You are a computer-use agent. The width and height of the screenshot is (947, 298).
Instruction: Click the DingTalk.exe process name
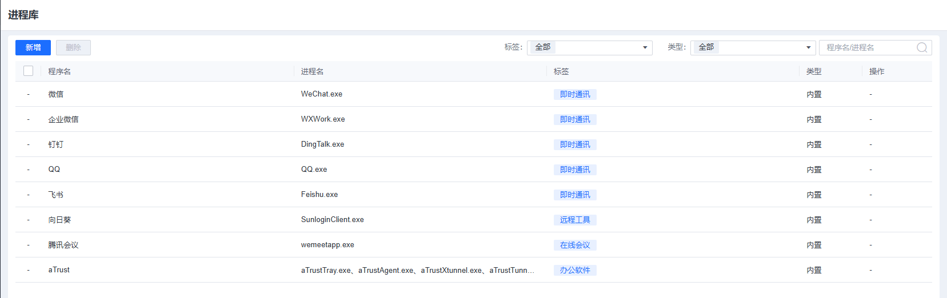click(322, 144)
